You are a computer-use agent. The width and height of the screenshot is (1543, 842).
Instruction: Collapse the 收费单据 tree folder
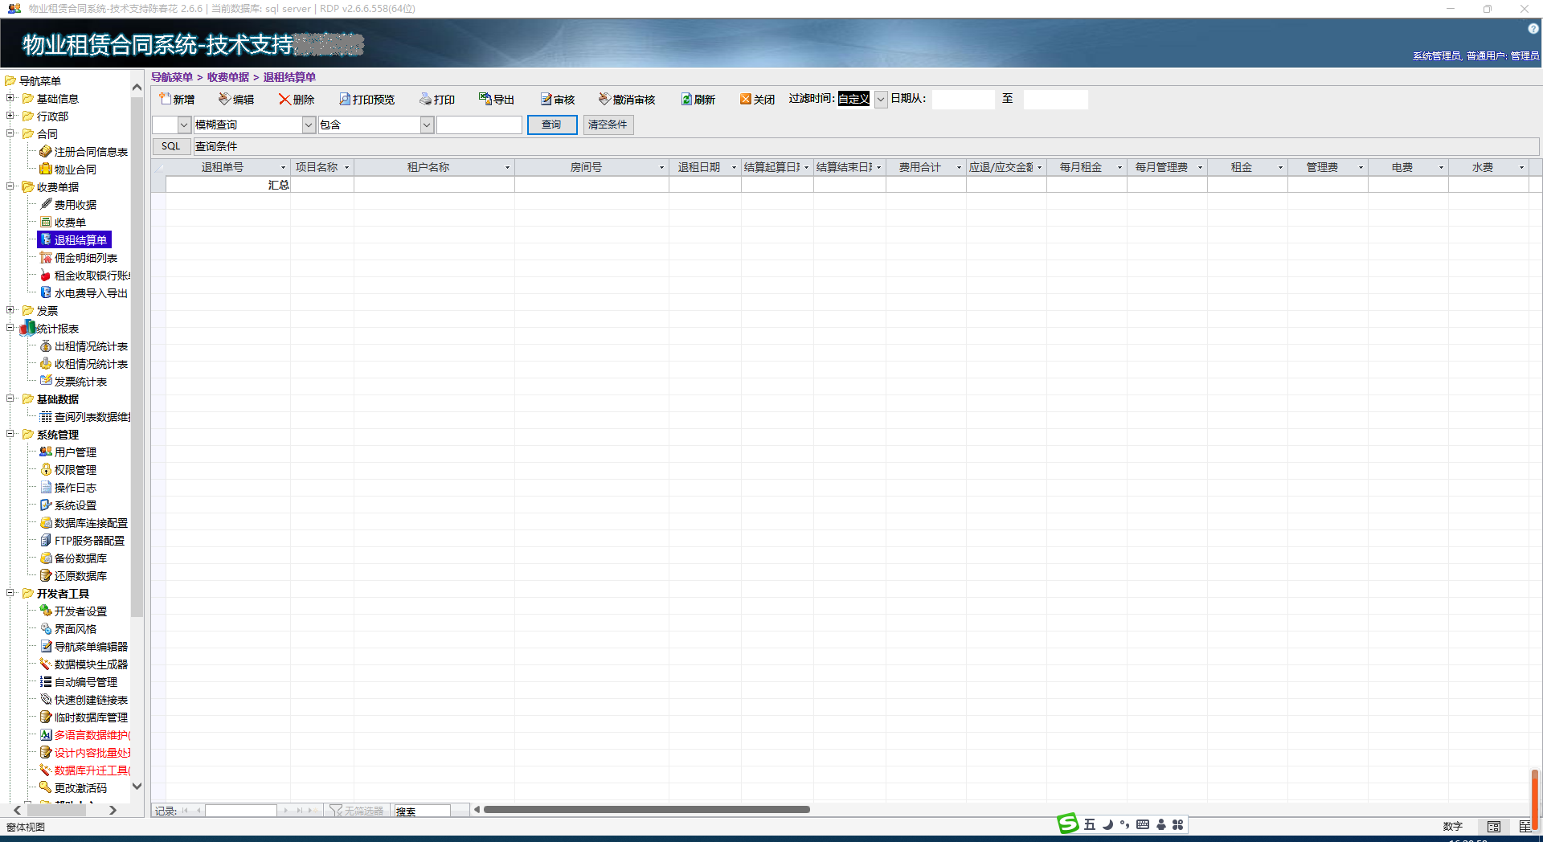[10, 186]
